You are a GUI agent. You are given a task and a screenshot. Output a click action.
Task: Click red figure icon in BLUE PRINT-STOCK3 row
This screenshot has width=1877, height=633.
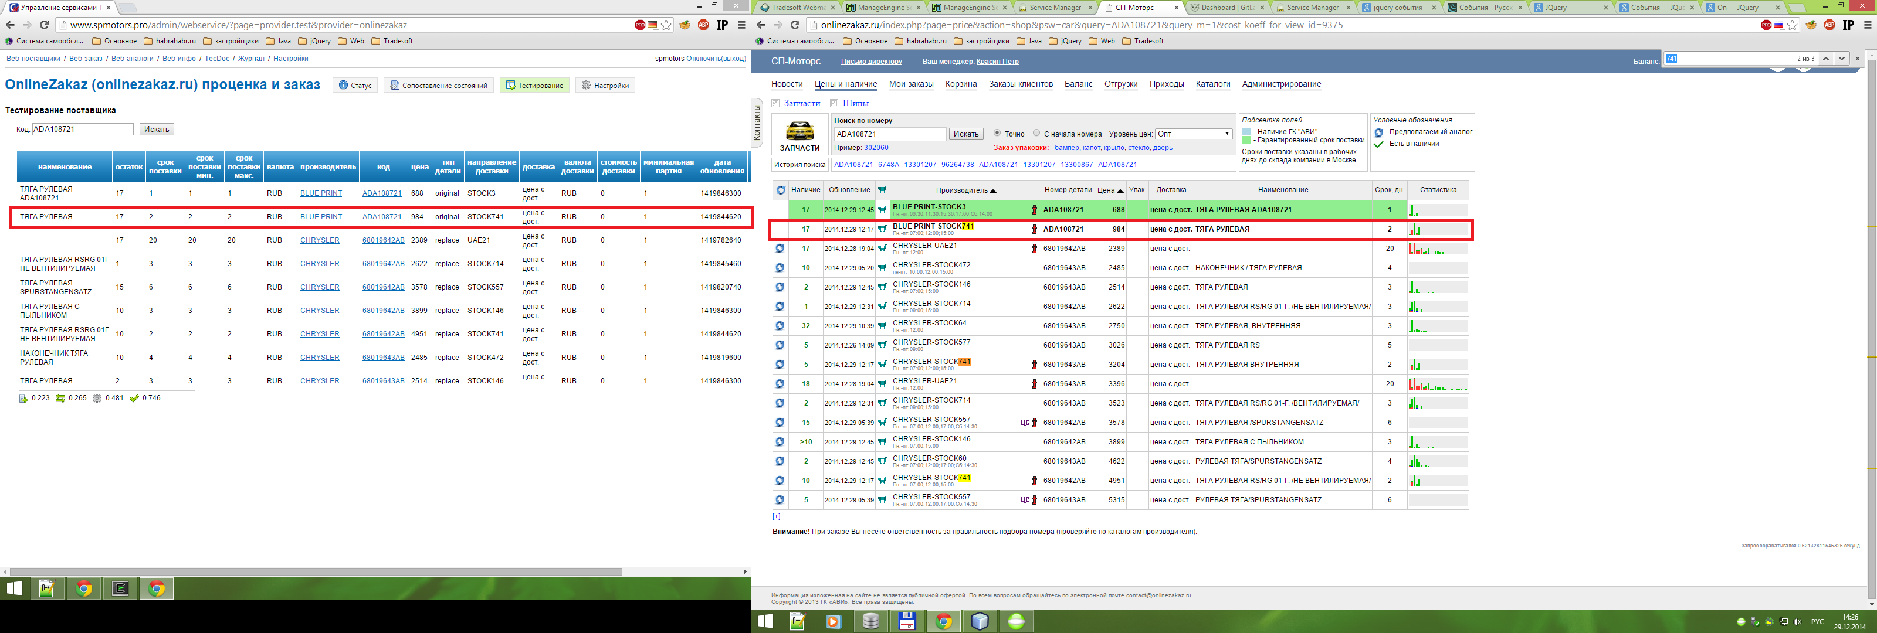click(x=1034, y=210)
